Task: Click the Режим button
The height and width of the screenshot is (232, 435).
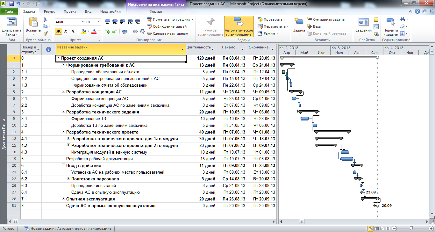Action: coord(268,33)
